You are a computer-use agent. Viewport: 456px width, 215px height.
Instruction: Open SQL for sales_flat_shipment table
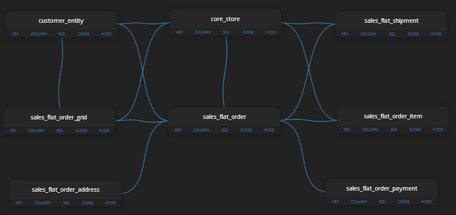click(392, 34)
